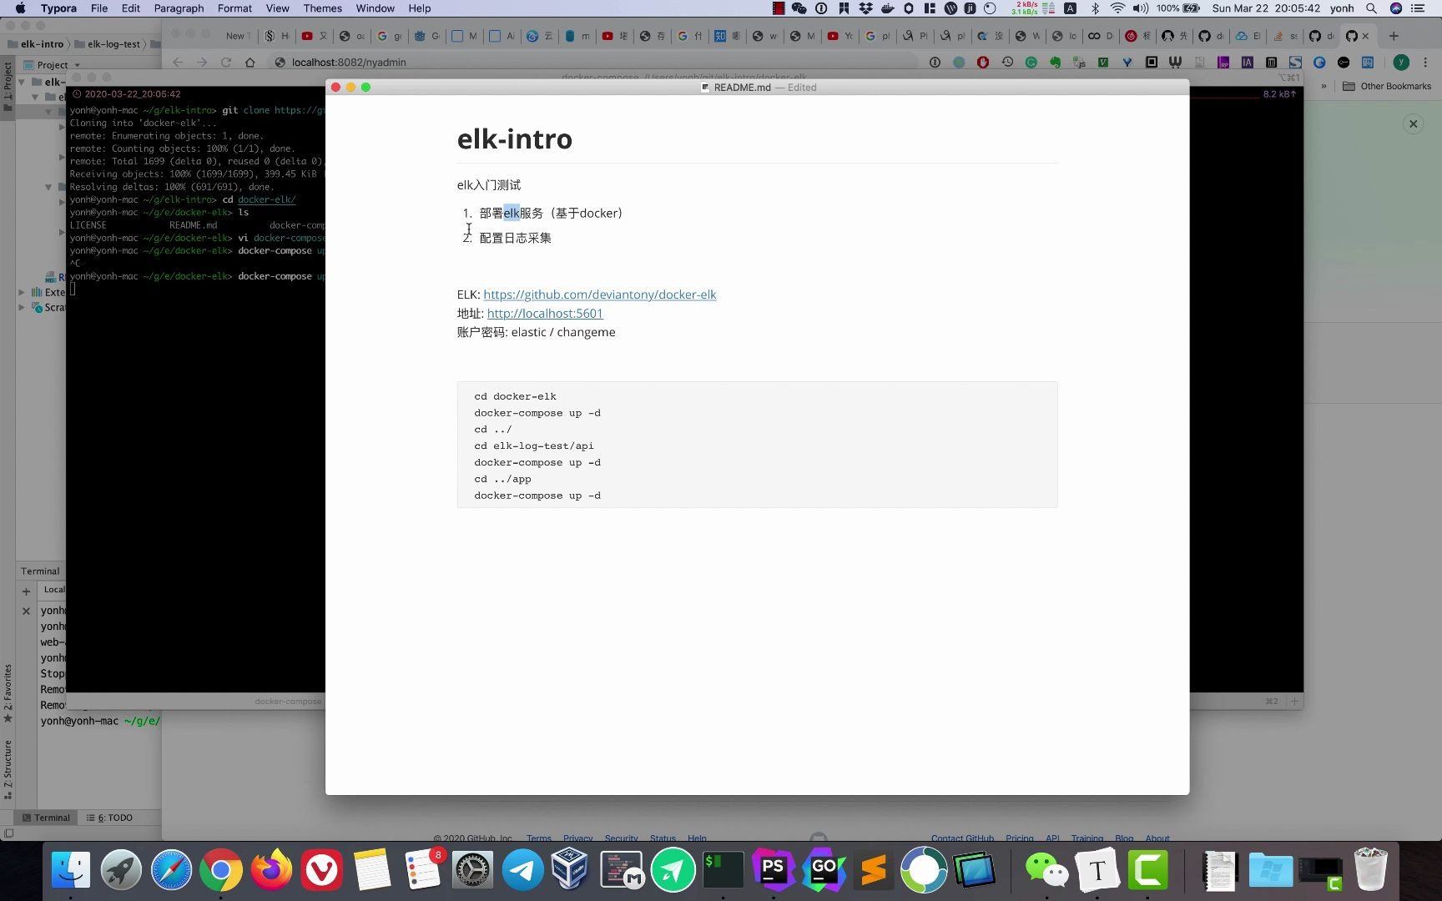Click the Evernote elephant extension icon

(1055, 63)
